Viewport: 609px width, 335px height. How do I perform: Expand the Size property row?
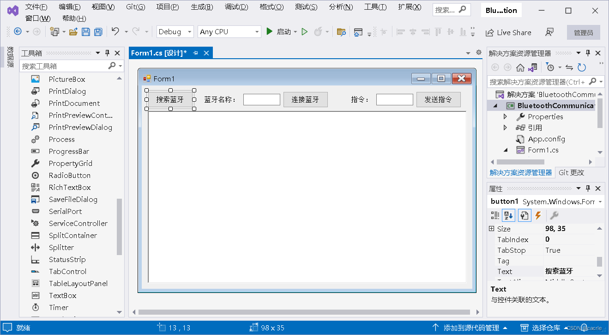[492, 229]
